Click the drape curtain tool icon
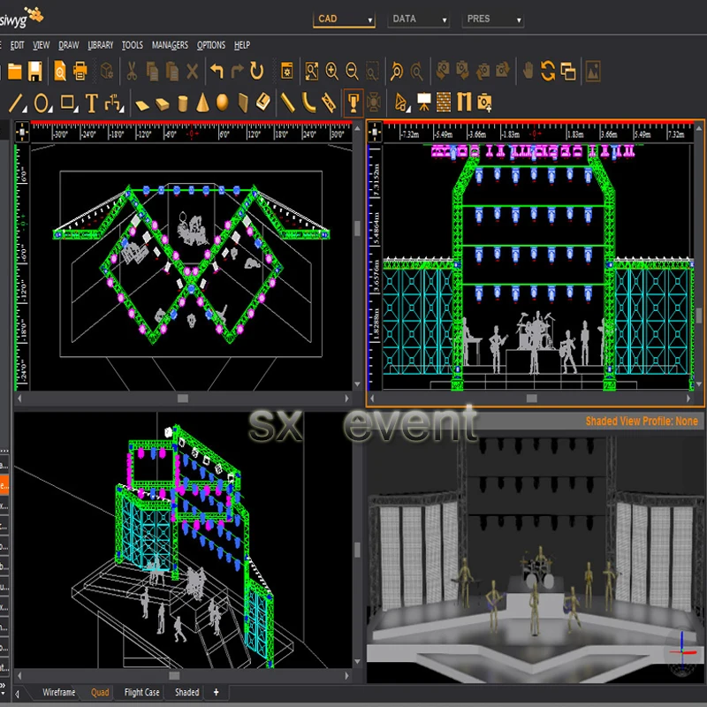The image size is (707, 707). click(464, 103)
